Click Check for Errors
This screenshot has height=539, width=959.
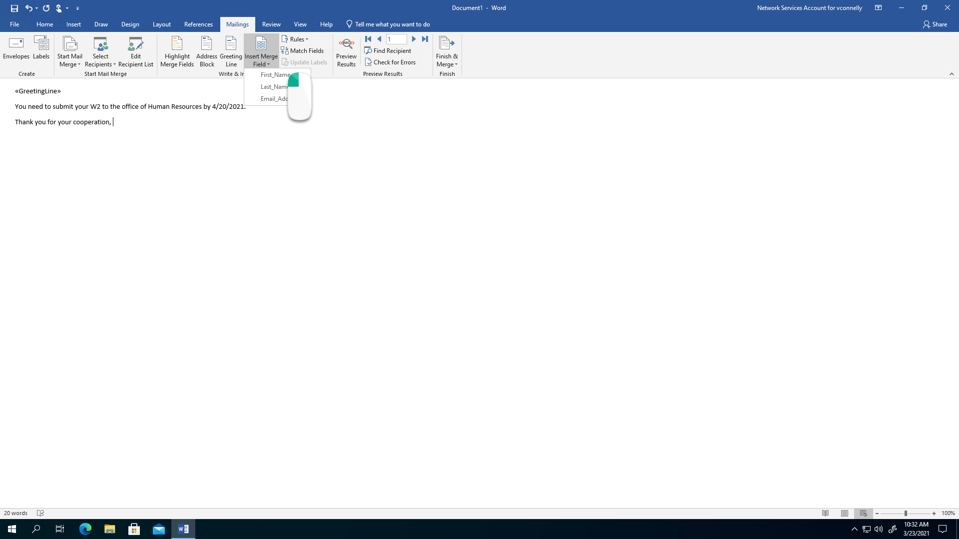click(390, 62)
